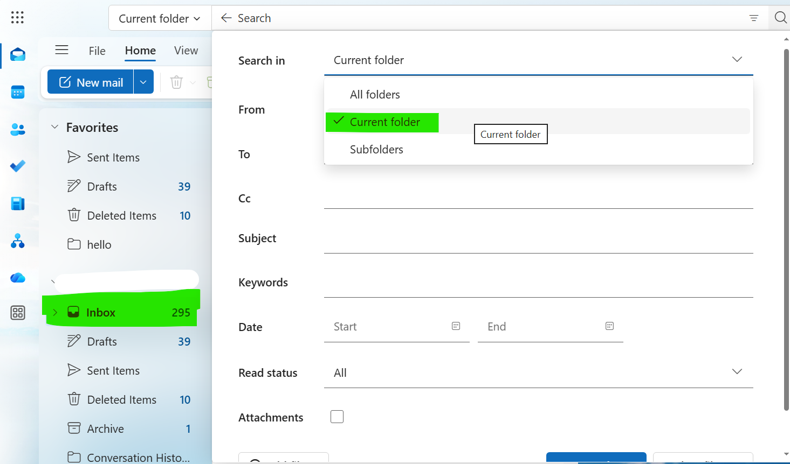
Task: Open Mail from the left rail
Action: tap(18, 54)
